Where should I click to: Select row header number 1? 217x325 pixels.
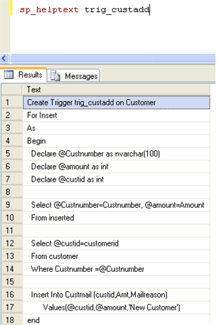(12, 102)
